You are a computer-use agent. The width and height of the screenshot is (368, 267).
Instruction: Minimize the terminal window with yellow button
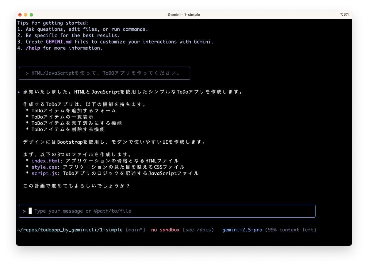click(26, 15)
